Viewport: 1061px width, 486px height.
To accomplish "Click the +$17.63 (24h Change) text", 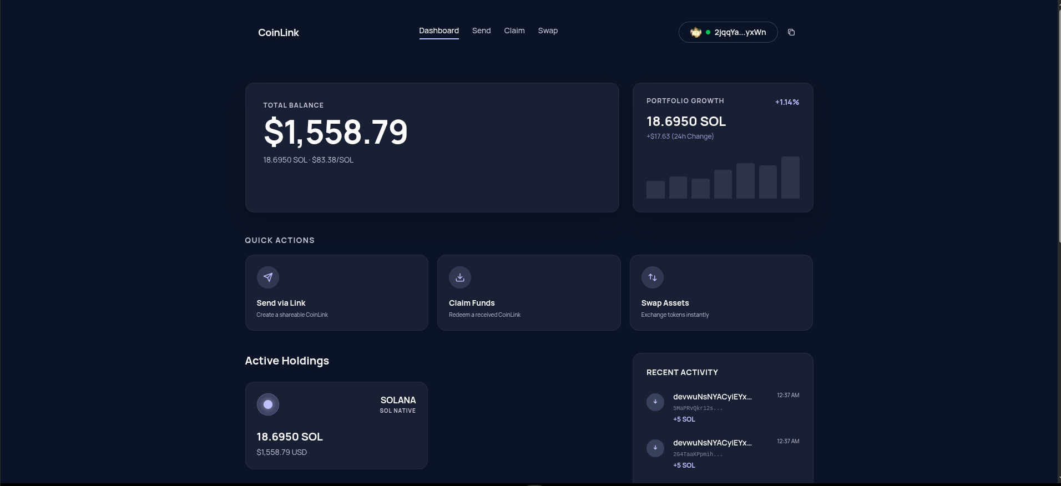I will [680, 136].
